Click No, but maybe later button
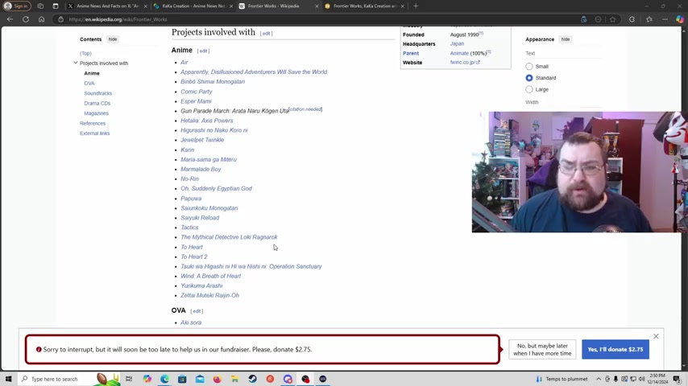The width and height of the screenshot is (688, 386). [x=542, y=349]
